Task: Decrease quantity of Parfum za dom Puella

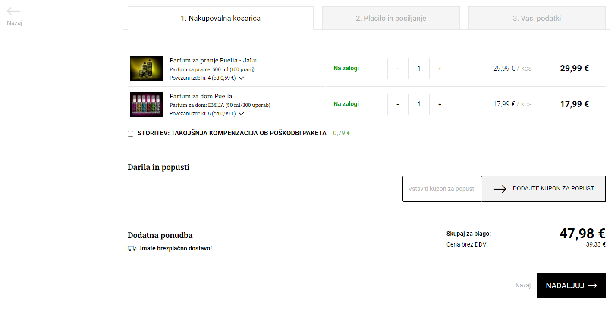Action: tap(398, 104)
